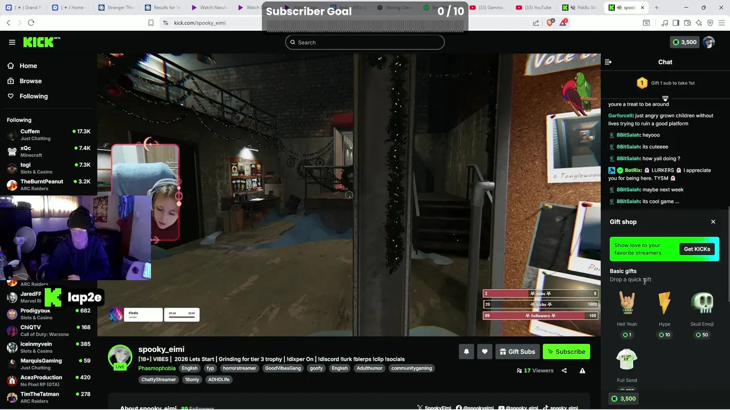This screenshot has height=410, width=730.
Task: Click the 18only tag
Action: (192, 380)
